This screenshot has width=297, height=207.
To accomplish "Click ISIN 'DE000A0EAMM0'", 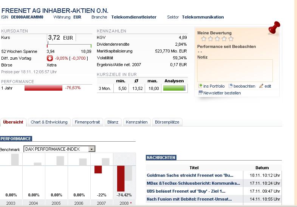I will click(27, 17).
